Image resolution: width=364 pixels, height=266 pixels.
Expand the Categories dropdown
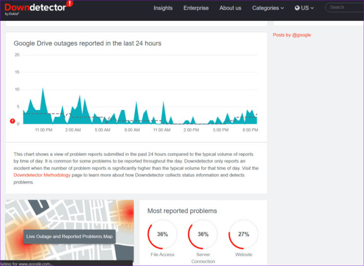tap(268, 8)
